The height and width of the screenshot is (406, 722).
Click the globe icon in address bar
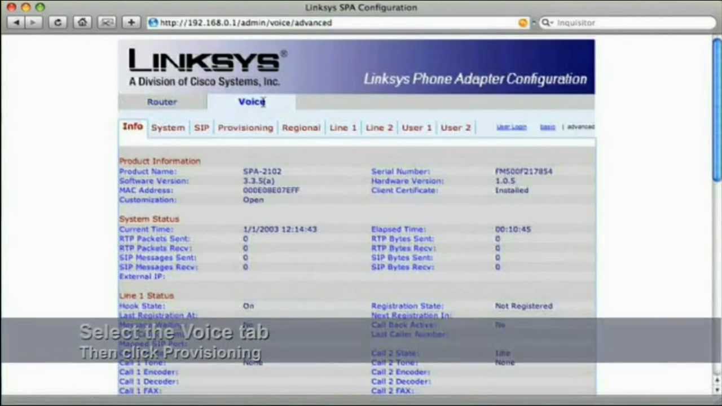point(153,23)
